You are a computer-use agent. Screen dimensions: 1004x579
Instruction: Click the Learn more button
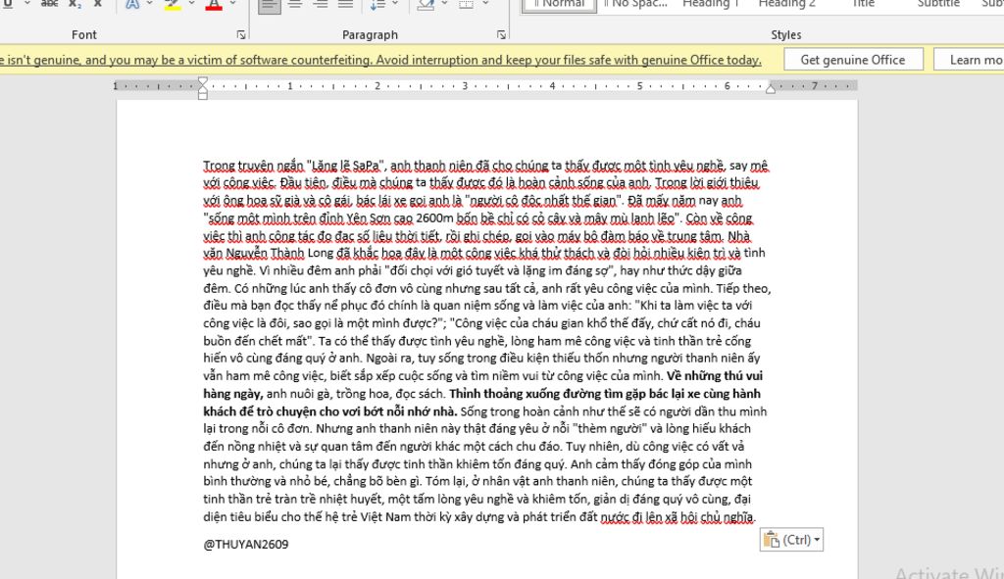[x=970, y=60]
